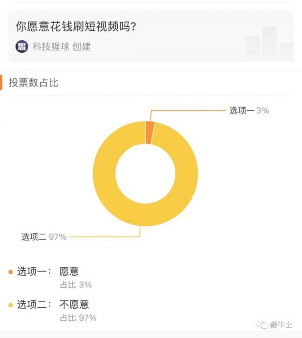This screenshot has width=302, height=338.
Task: Click the 选项二 97% chart label
Action: (x=44, y=236)
